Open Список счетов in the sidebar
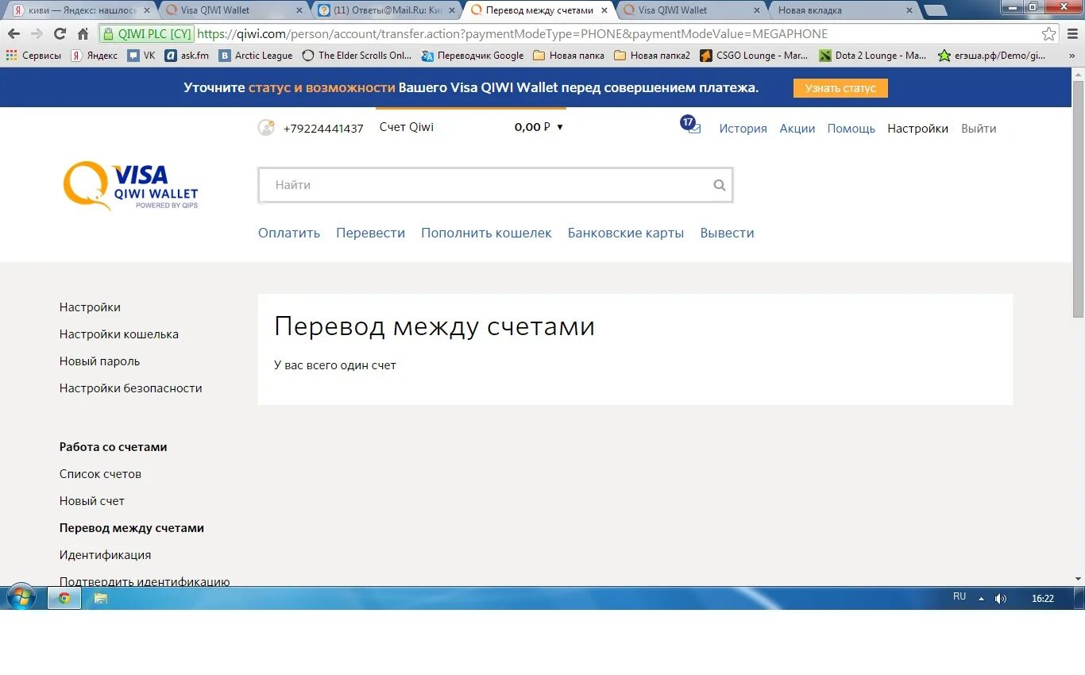The height and width of the screenshot is (675, 1085). (100, 474)
